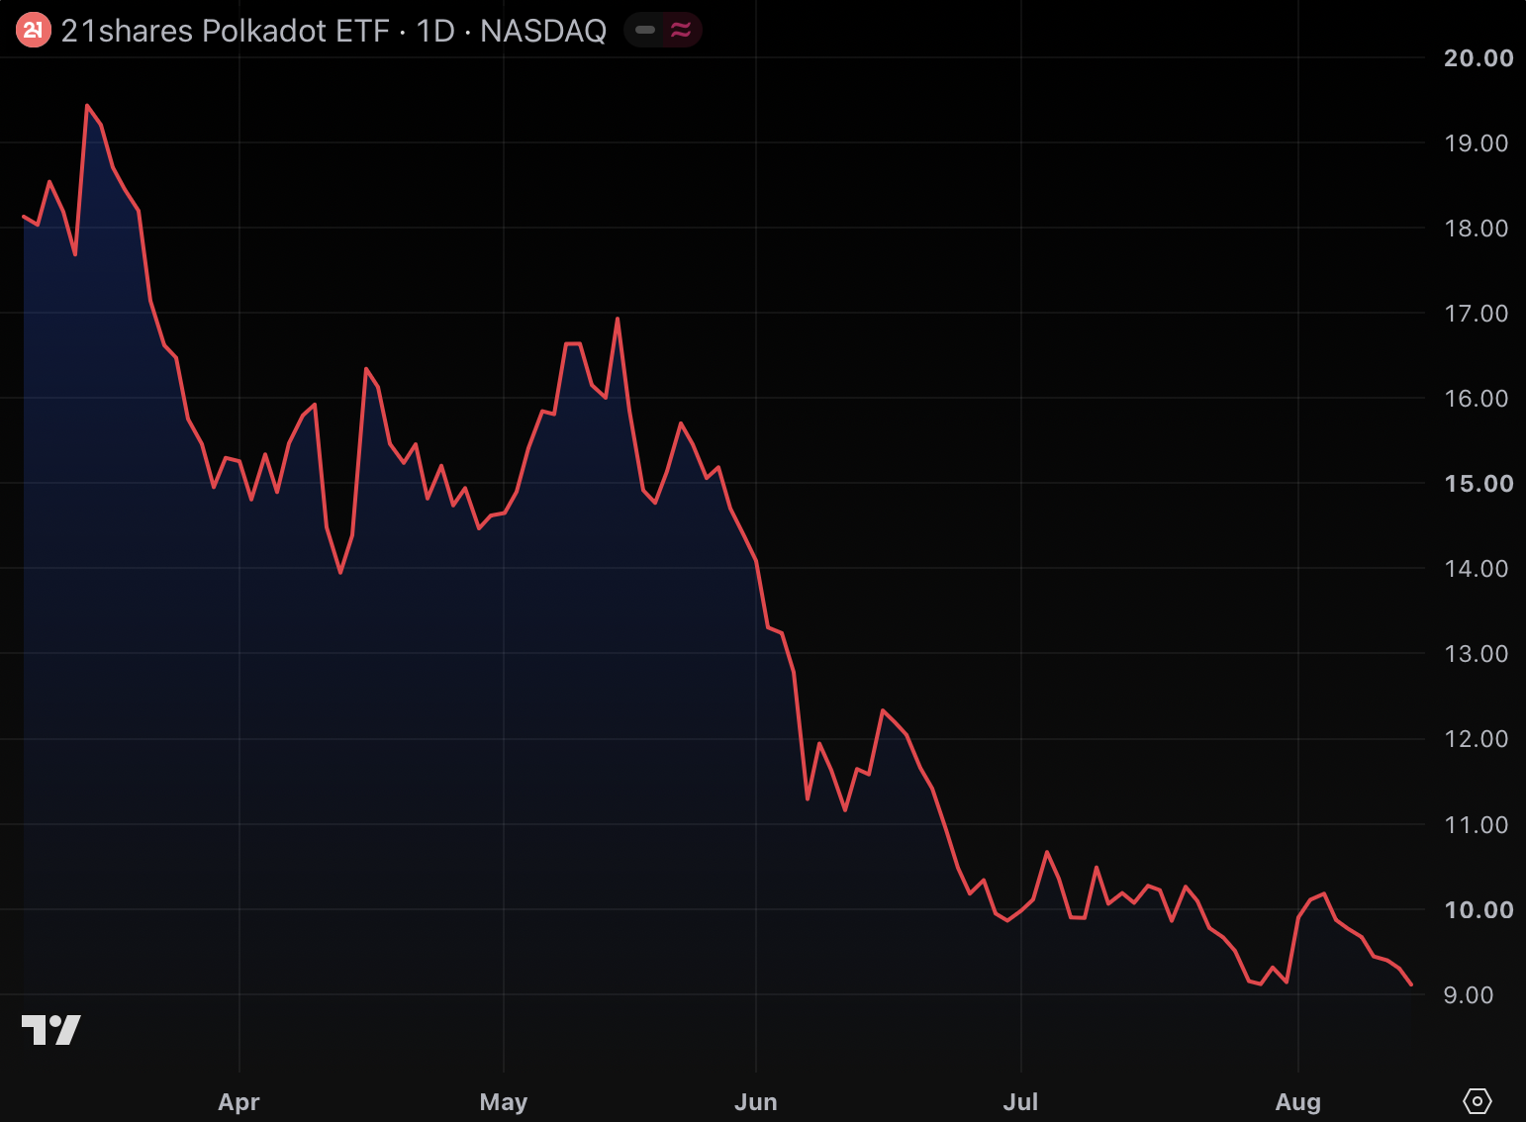Click the 14.00 price axis label
The height and width of the screenshot is (1122, 1526).
coord(1477,568)
